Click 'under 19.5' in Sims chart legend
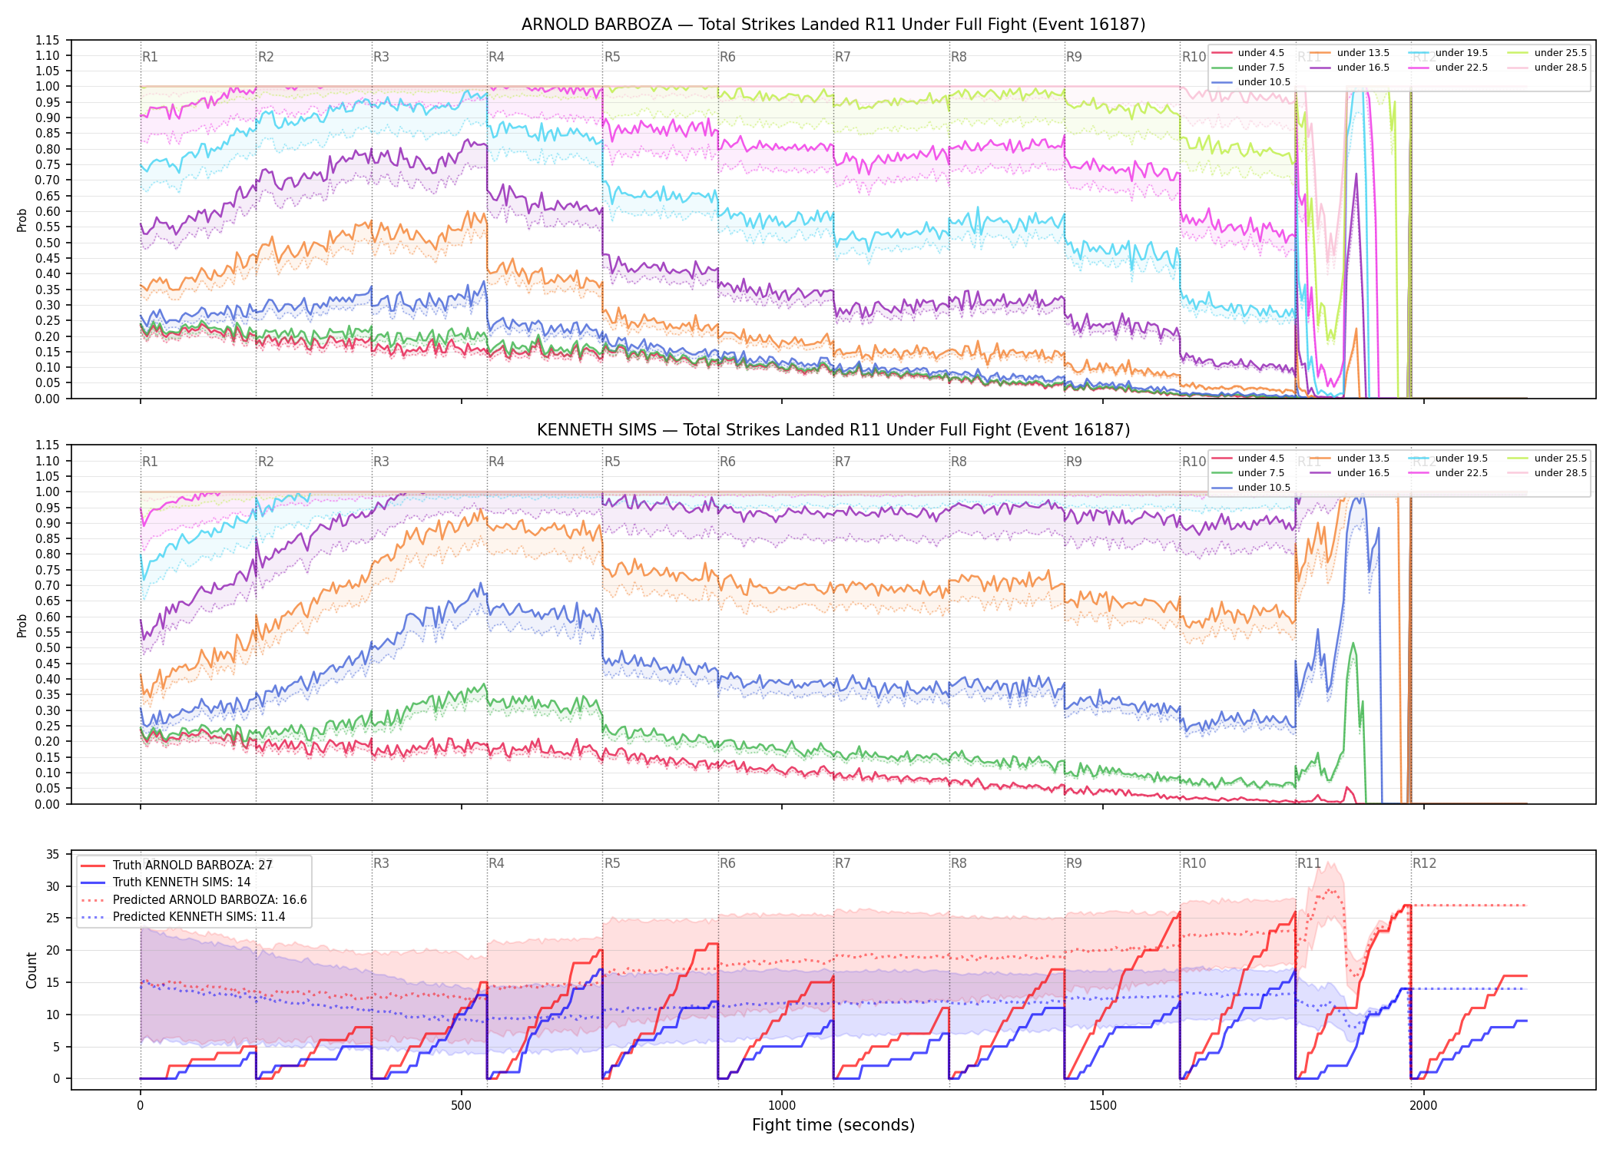The height and width of the screenshot is (1152, 1613). tap(1461, 458)
